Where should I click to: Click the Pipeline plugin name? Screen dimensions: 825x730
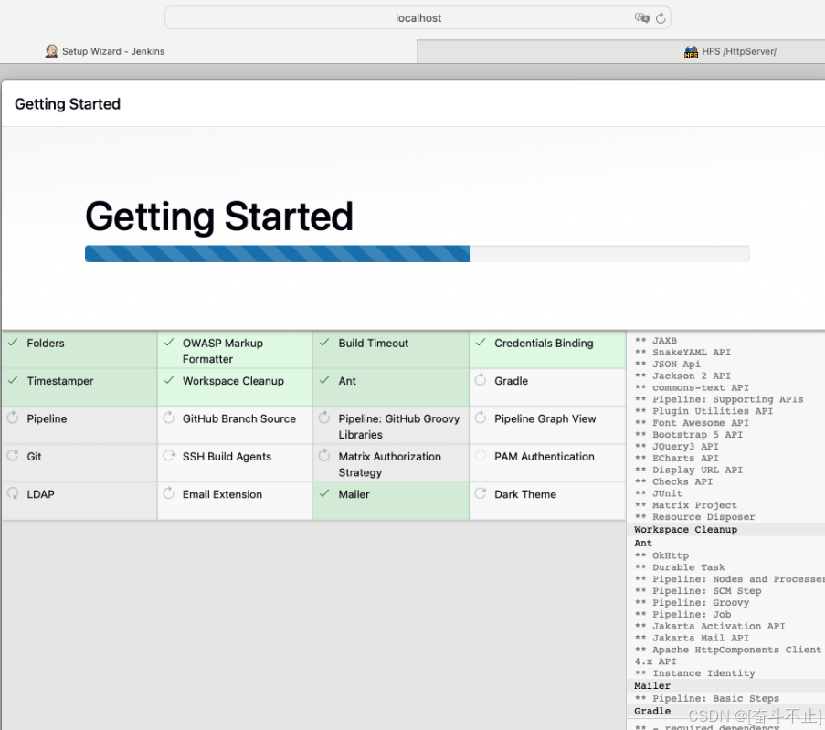[x=47, y=419]
